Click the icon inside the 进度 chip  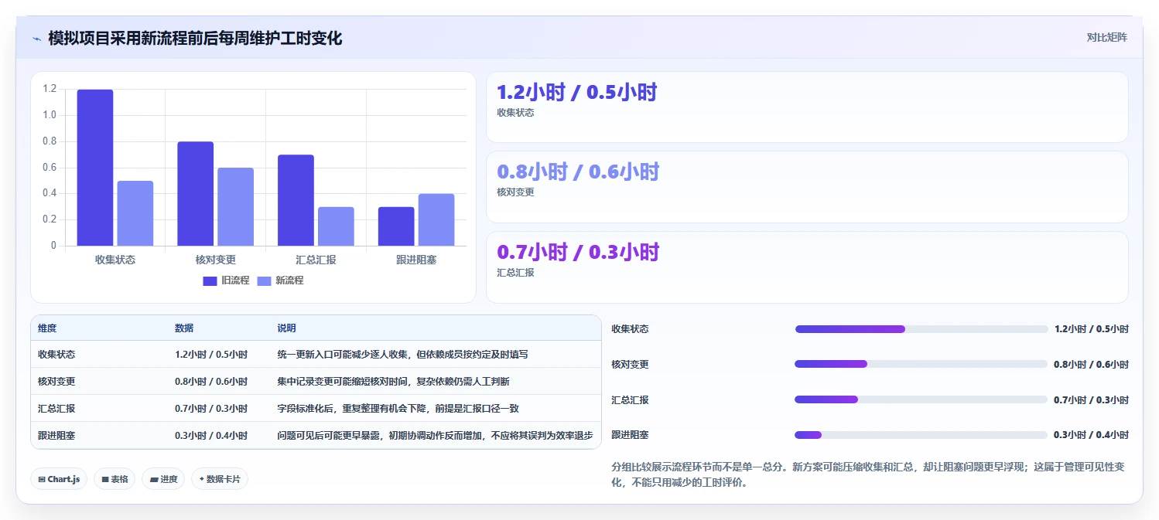154,480
